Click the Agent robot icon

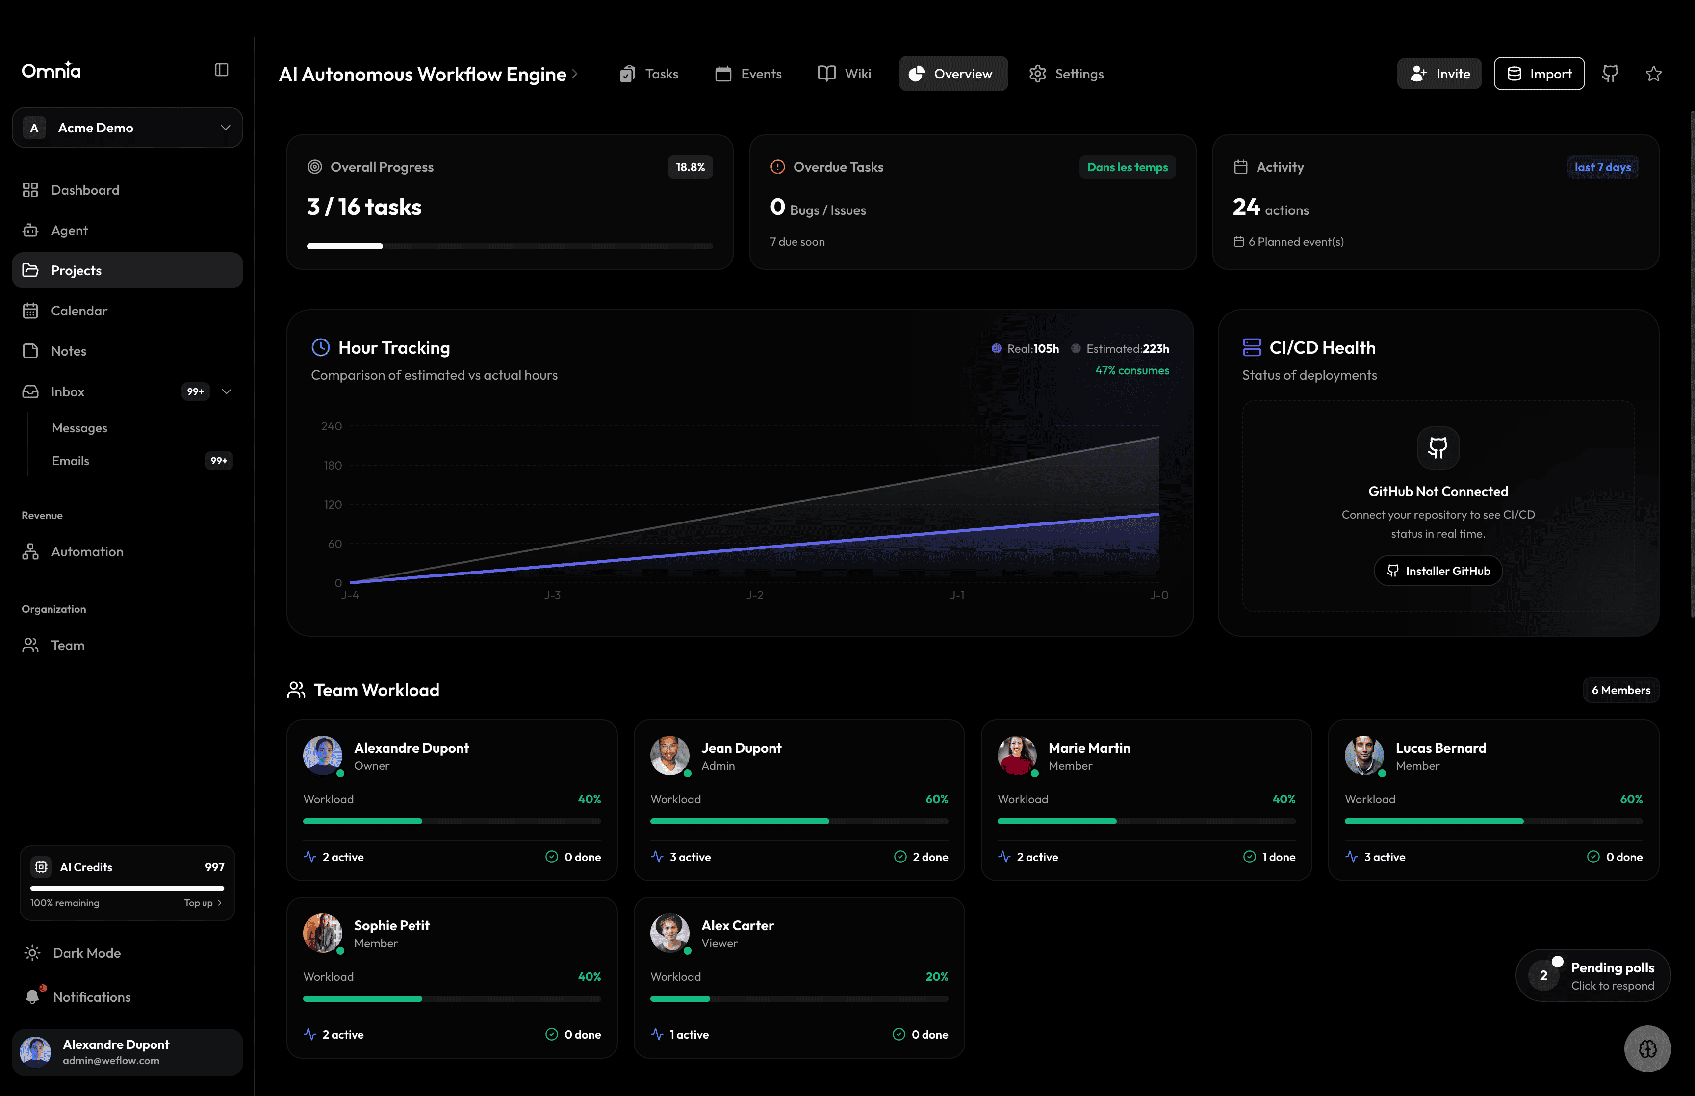point(30,230)
